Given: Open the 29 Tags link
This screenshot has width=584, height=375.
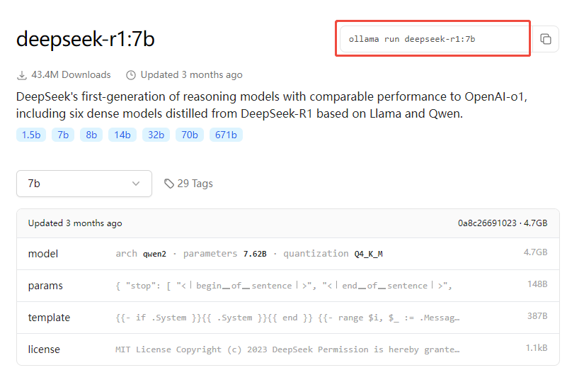Looking at the screenshot, I should 188,184.
